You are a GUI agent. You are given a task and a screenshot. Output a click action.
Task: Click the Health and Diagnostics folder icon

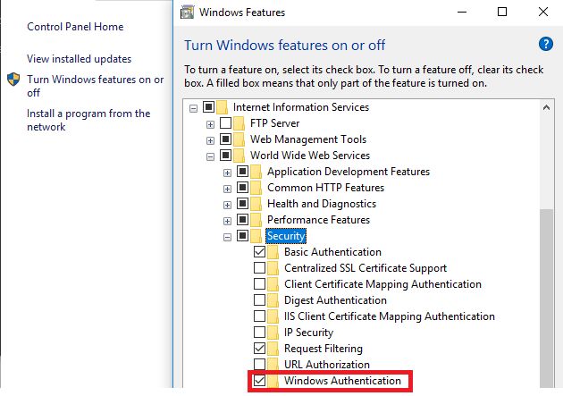coord(256,204)
